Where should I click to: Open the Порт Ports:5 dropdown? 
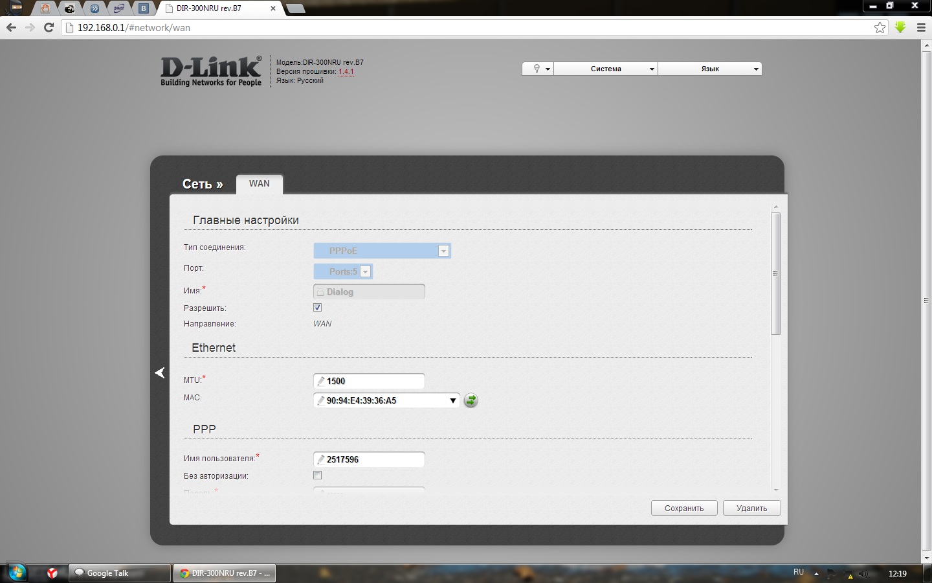click(x=343, y=271)
